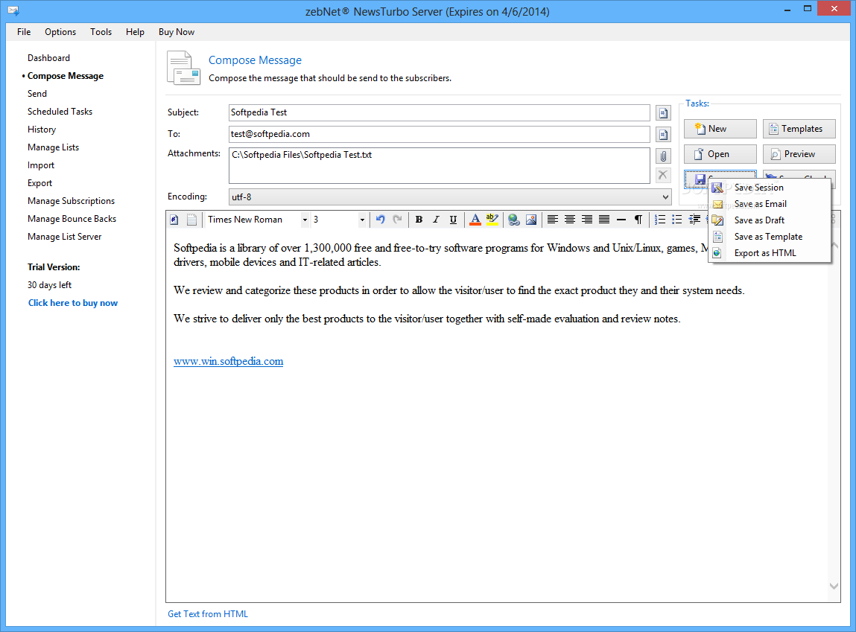Choose the yellow text highlight tool
This screenshot has height=632, width=856.
[492, 220]
